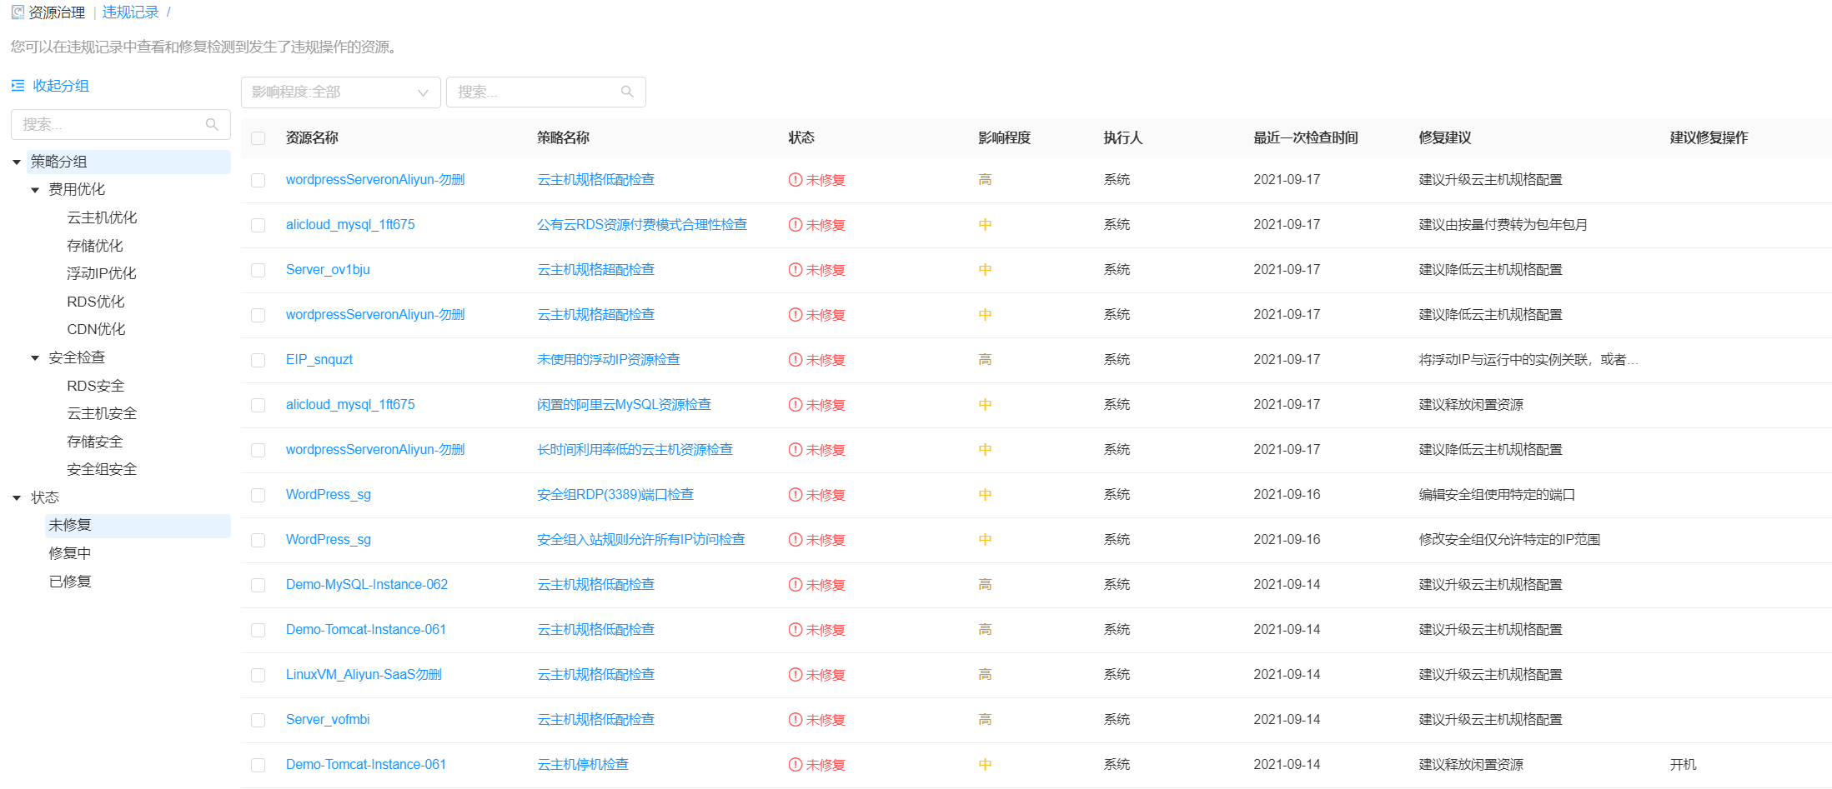This screenshot has height=789, width=1832.
Task: Click 编辑安全组使用特定的端口 suggestion text
Action: tap(1497, 495)
